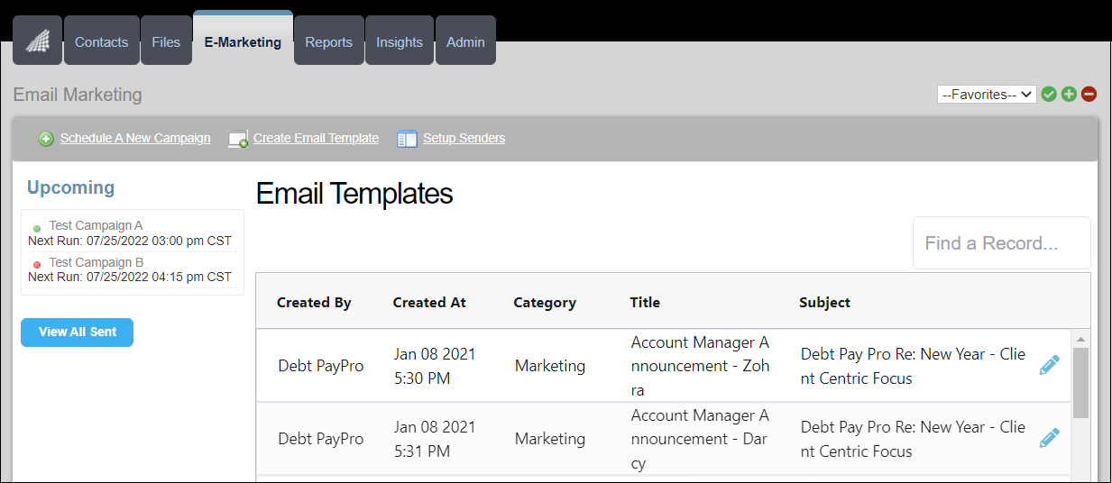Click Debt PayPro in the 5:30 PM row
1112x483 pixels.
pyautogui.click(x=321, y=366)
